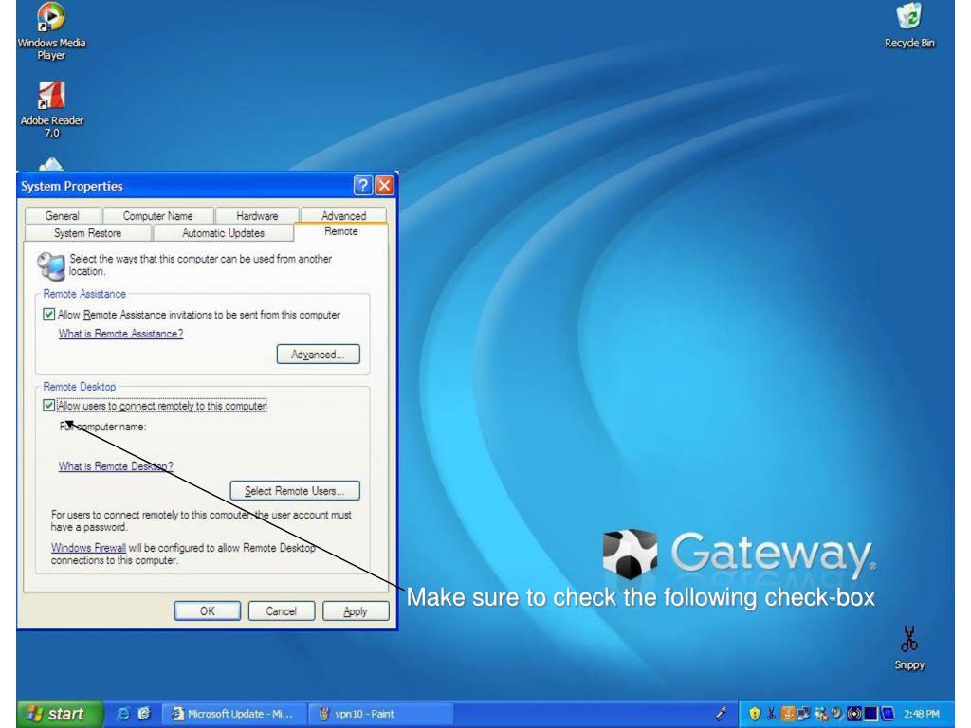Switch to Microsoft Update taskbar window

pyautogui.click(x=235, y=714)
